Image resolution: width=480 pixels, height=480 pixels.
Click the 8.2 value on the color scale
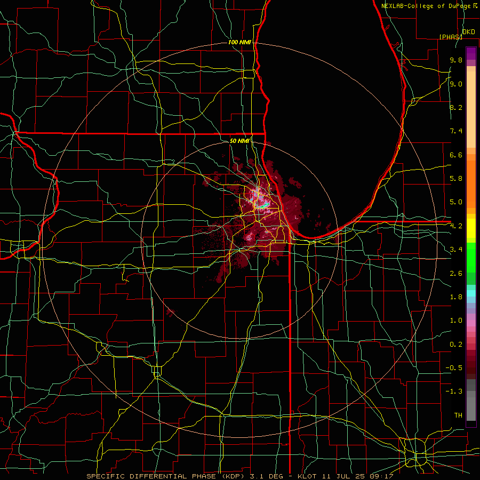click(x=456, y=107)
